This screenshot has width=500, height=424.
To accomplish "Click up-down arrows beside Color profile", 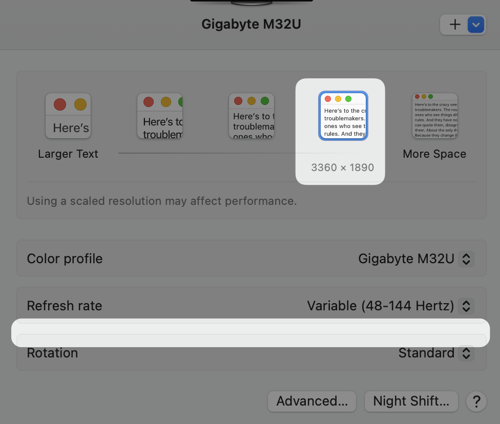I will pyautogui.click(x=466, y=259).
